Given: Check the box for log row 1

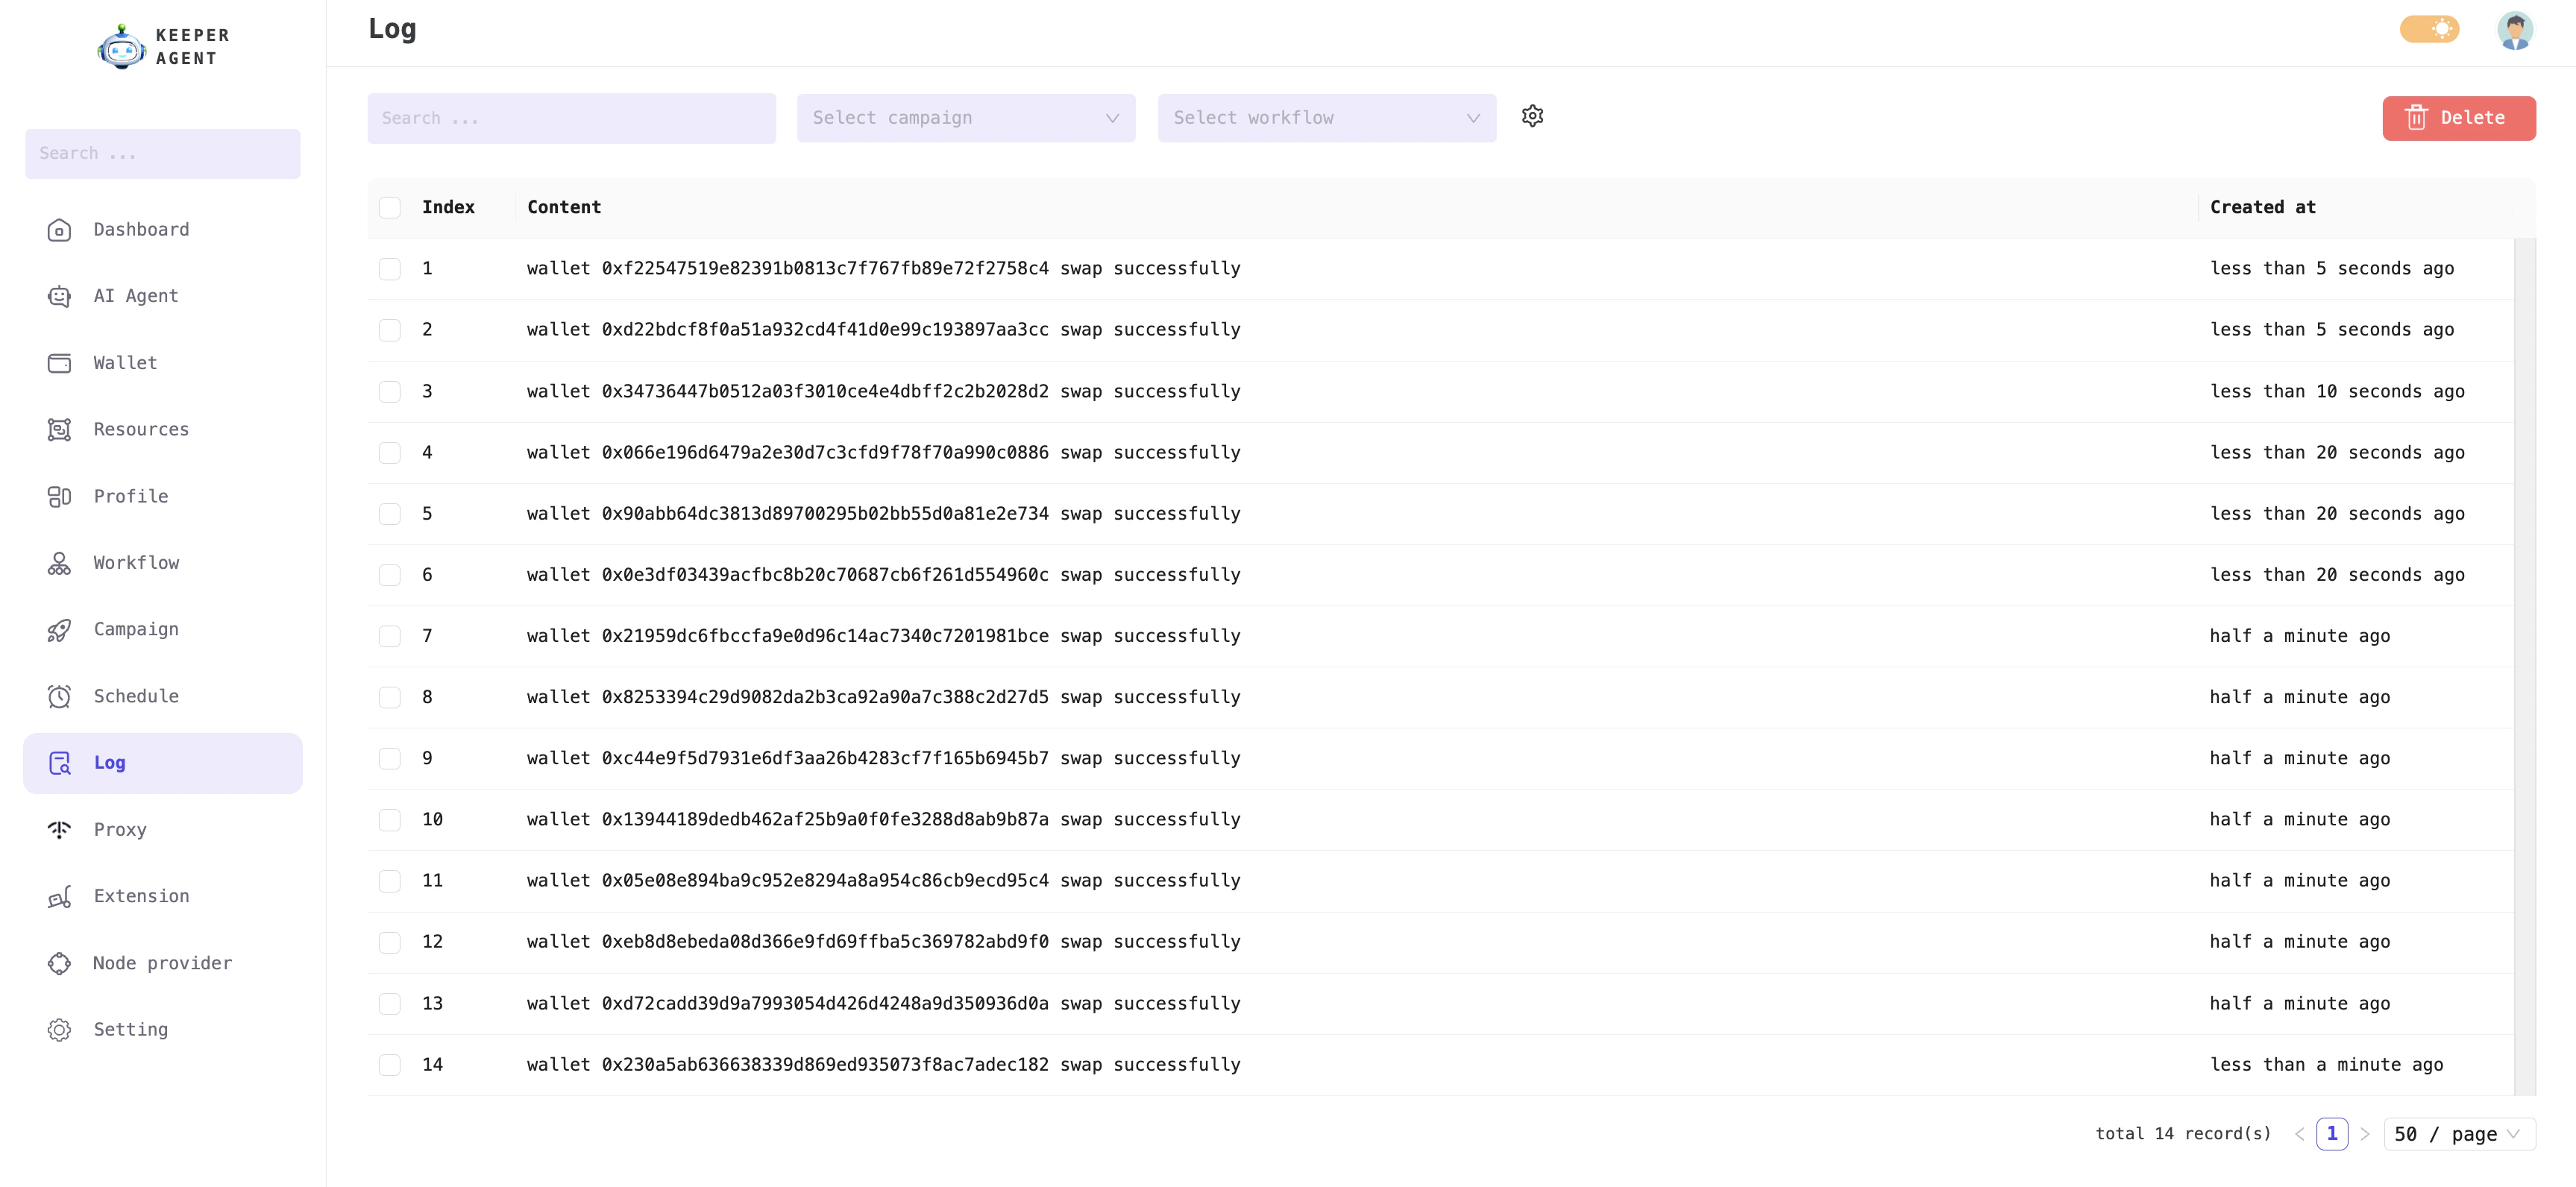Looking at the screenshot, I should pos(390,269).
